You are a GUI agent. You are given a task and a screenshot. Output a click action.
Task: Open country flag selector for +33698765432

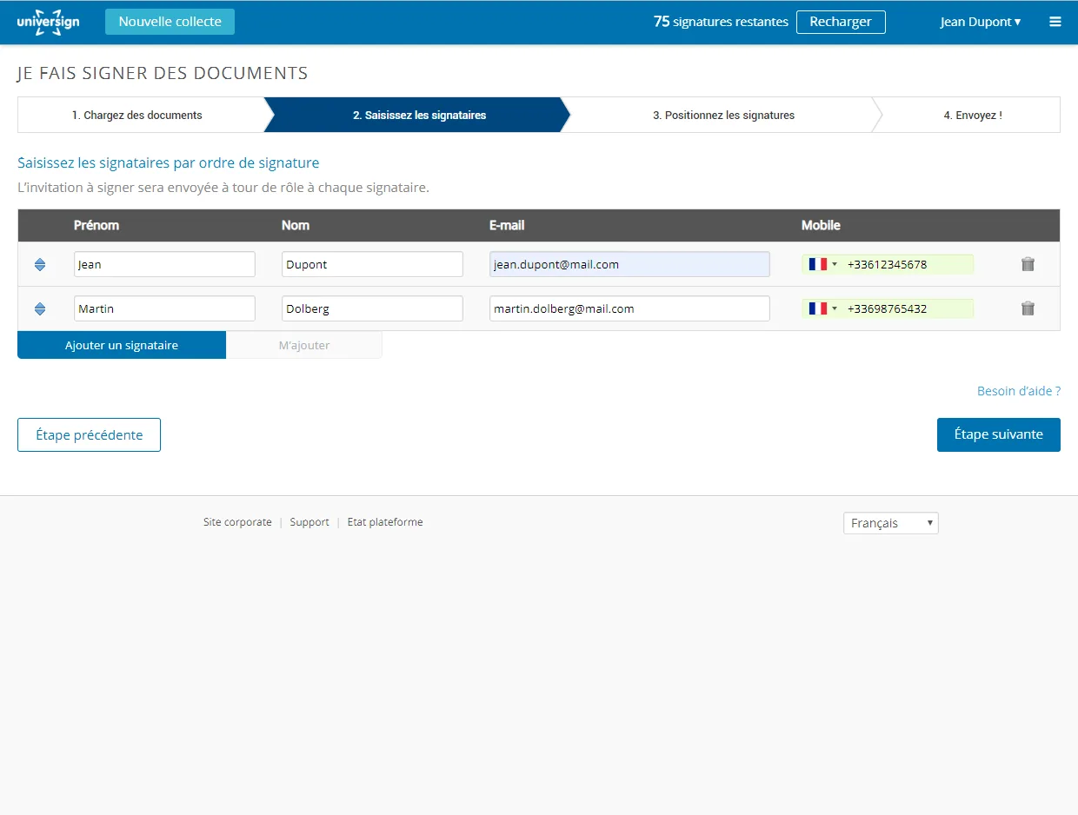click(822, 308)
